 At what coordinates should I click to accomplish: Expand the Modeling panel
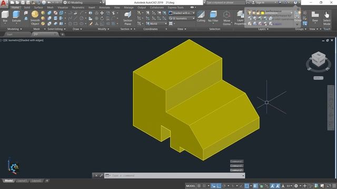point(14,29)
